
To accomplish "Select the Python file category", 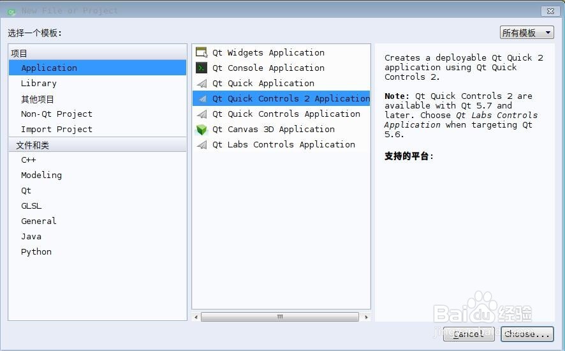I will click(x=98, y=252).
